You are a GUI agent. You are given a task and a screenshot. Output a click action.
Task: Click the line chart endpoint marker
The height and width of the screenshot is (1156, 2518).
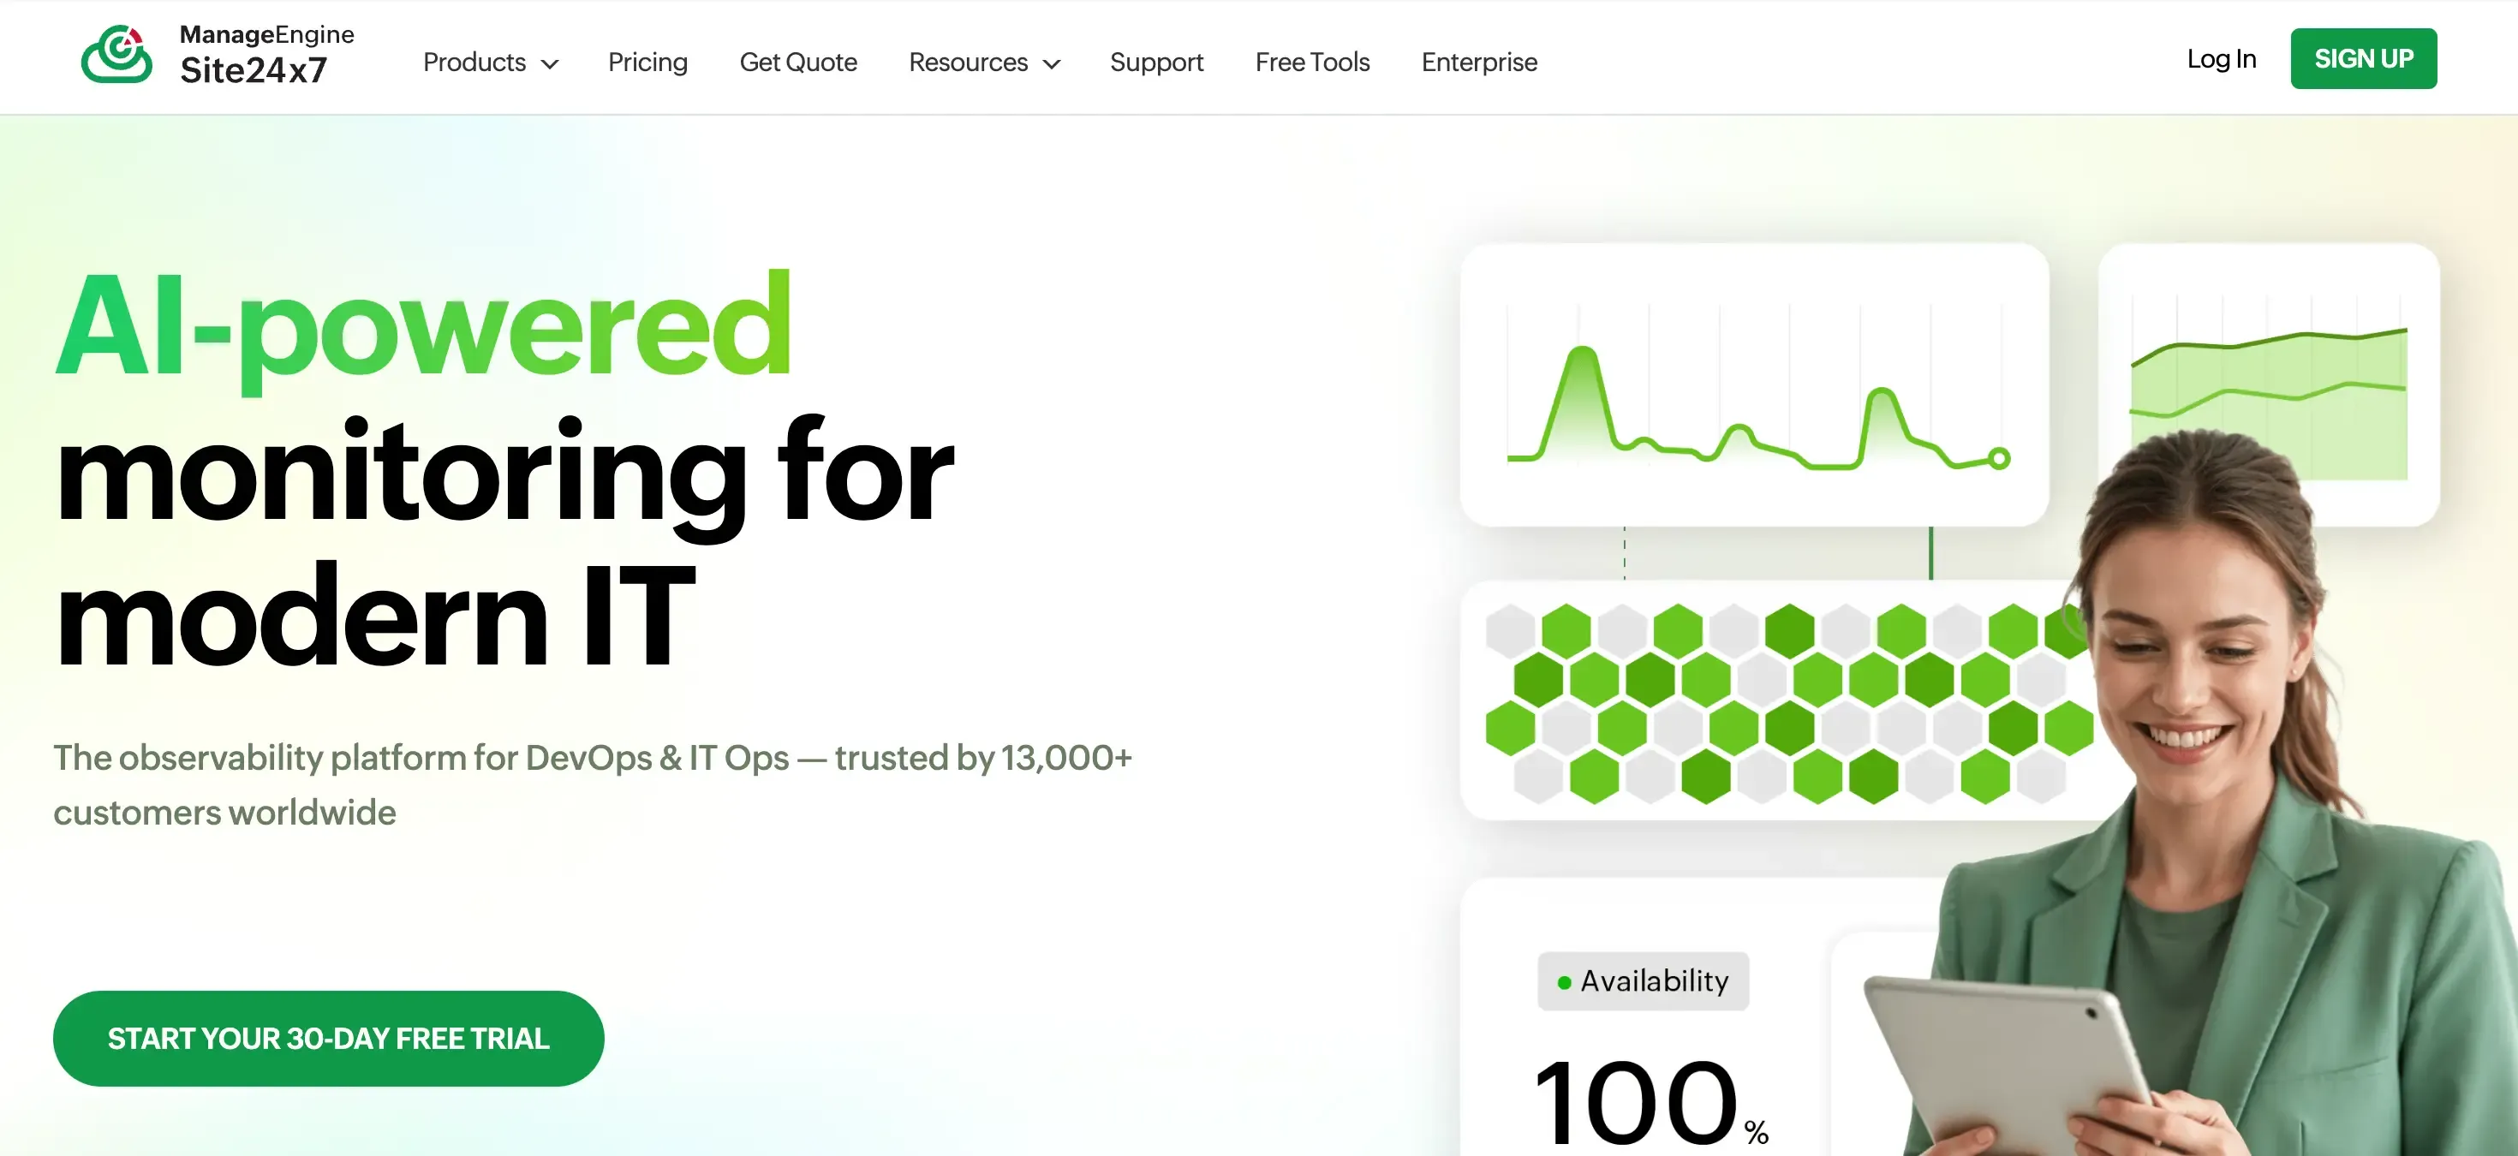coord(1999,457)
